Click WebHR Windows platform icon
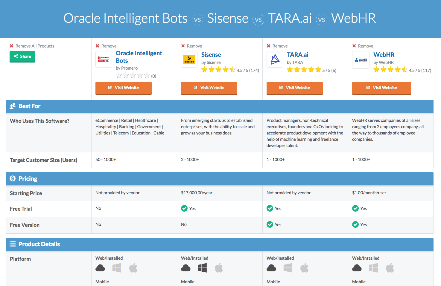The height and width of the screenshot is (286, 441). click(x=373, y=268)
